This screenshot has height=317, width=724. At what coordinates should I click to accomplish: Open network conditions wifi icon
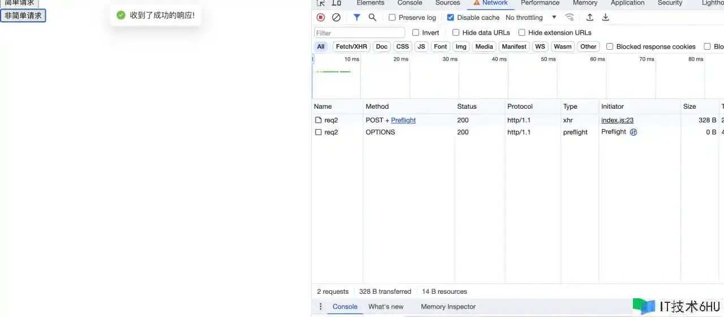(570, 18)
